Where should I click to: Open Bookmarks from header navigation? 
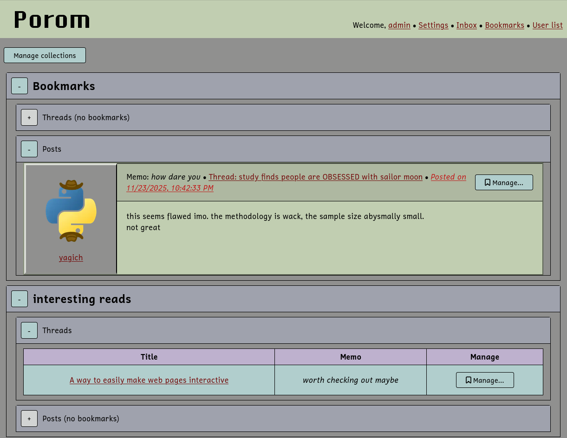(x=504, y=25)
